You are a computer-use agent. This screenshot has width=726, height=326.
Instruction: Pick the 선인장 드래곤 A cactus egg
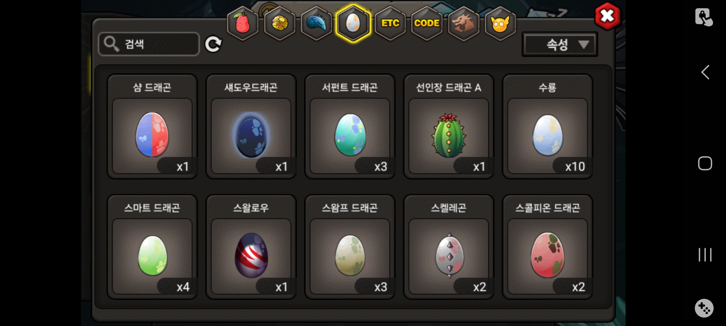(x=449, y=126)
